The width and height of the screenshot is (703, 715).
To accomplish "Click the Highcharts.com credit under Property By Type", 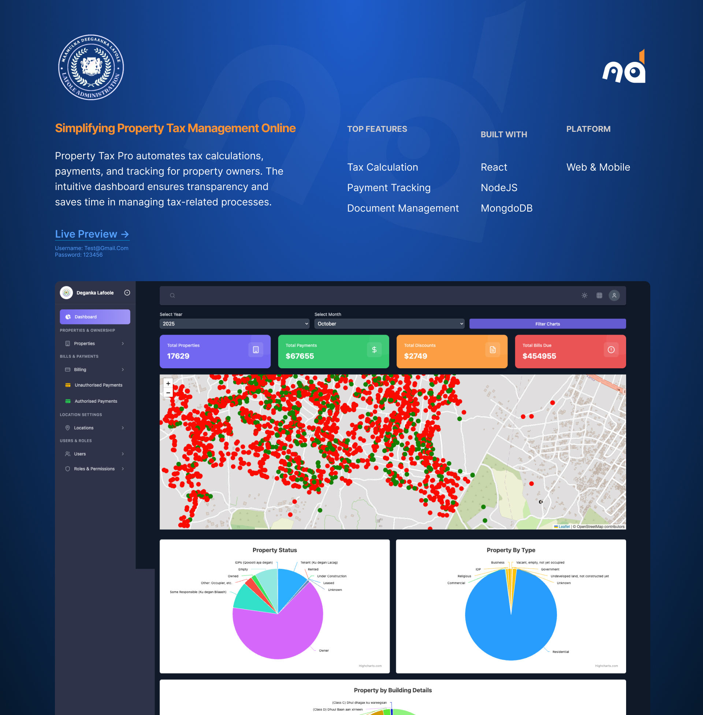I will (x=607, y=666).
